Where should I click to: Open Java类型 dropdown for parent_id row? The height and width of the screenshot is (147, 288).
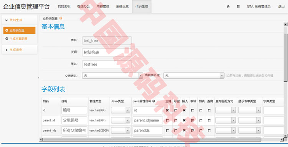121,120
